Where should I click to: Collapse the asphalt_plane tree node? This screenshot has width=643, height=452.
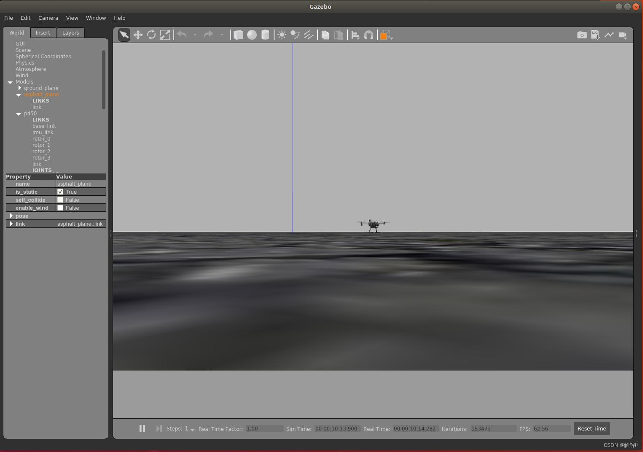pos(19,95)
